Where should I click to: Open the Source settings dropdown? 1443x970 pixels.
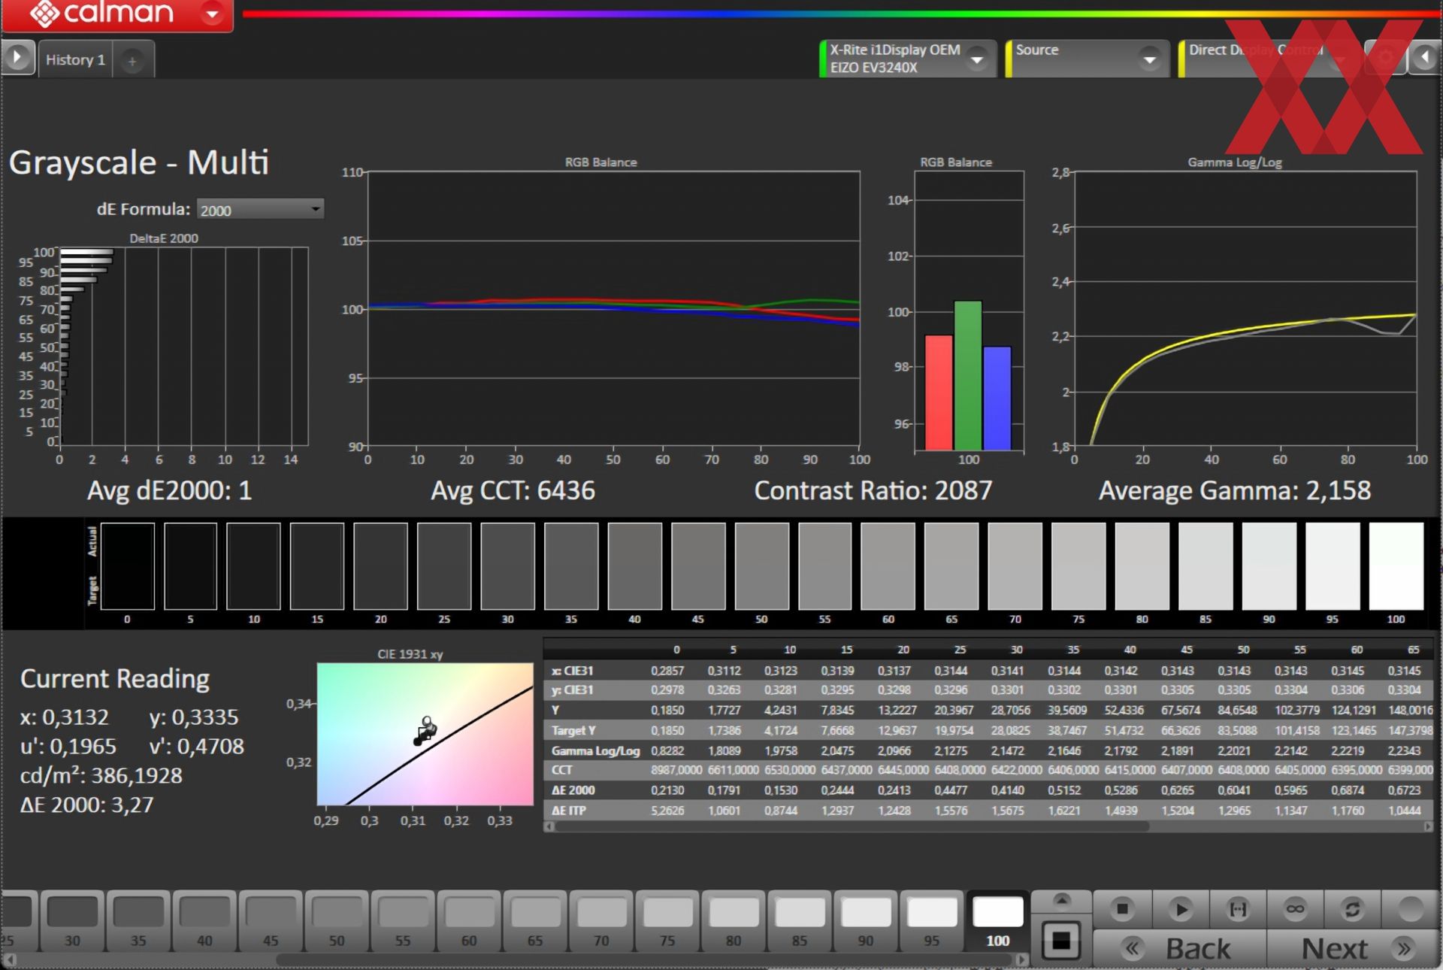pyautogui.click(x=1149, y=59)
